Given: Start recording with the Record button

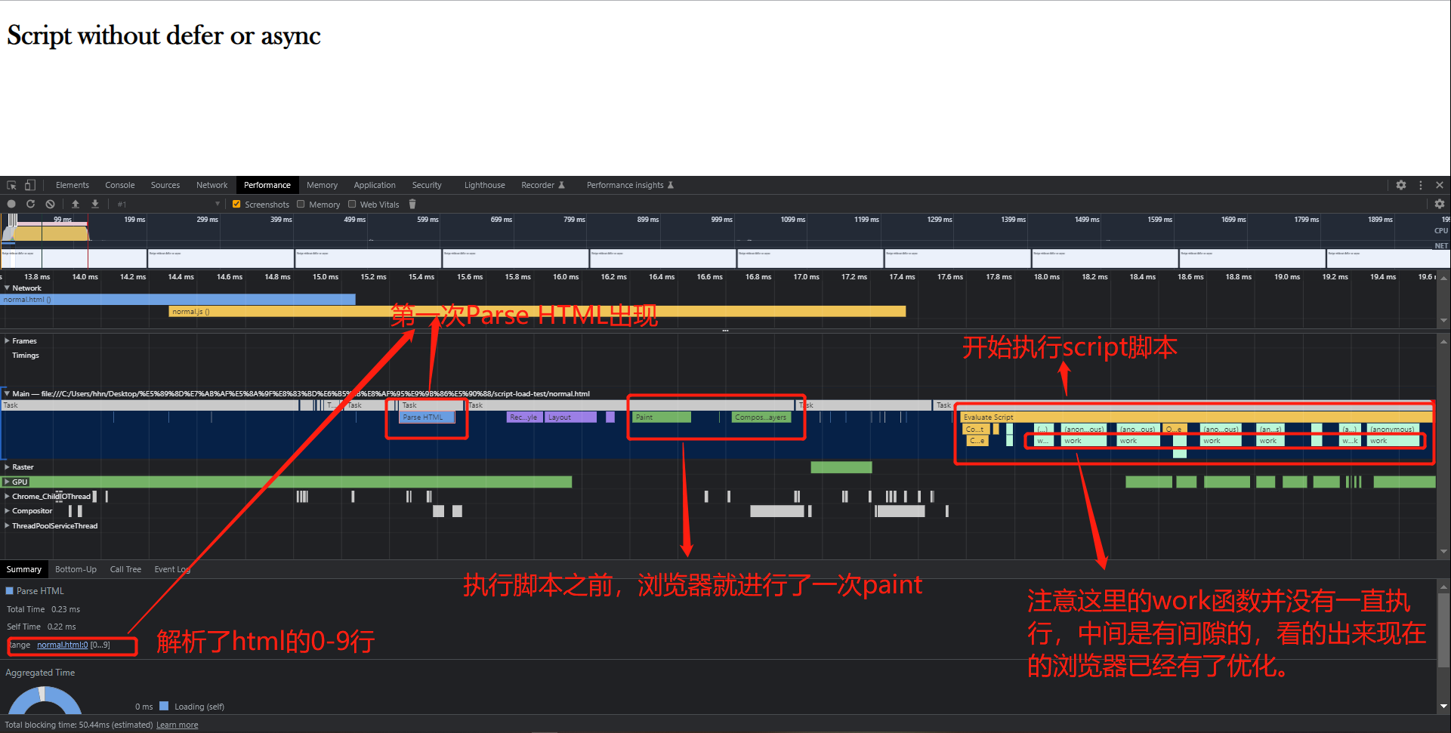Looking at the screenshot, I should click(x=11, y=204).
